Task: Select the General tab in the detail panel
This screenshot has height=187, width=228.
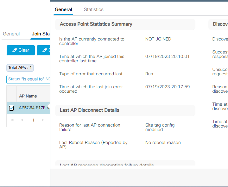Action: pyautogui.click(x=63, y=9)
